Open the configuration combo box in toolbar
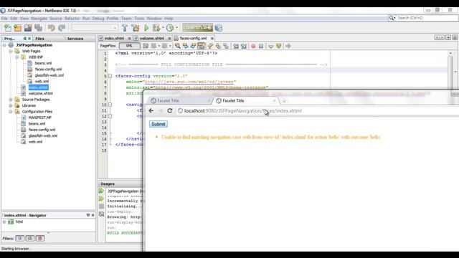Image resolution: width=459 pixels, height=258 pixels. coord(95,28)
